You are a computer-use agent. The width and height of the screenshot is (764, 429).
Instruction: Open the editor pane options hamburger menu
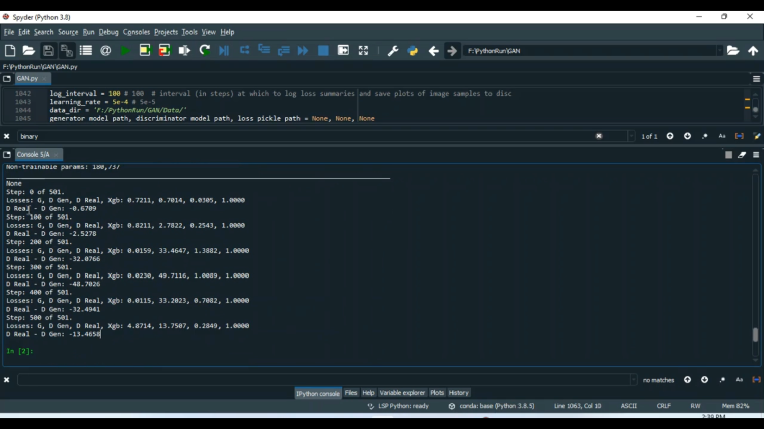(756, 79)
